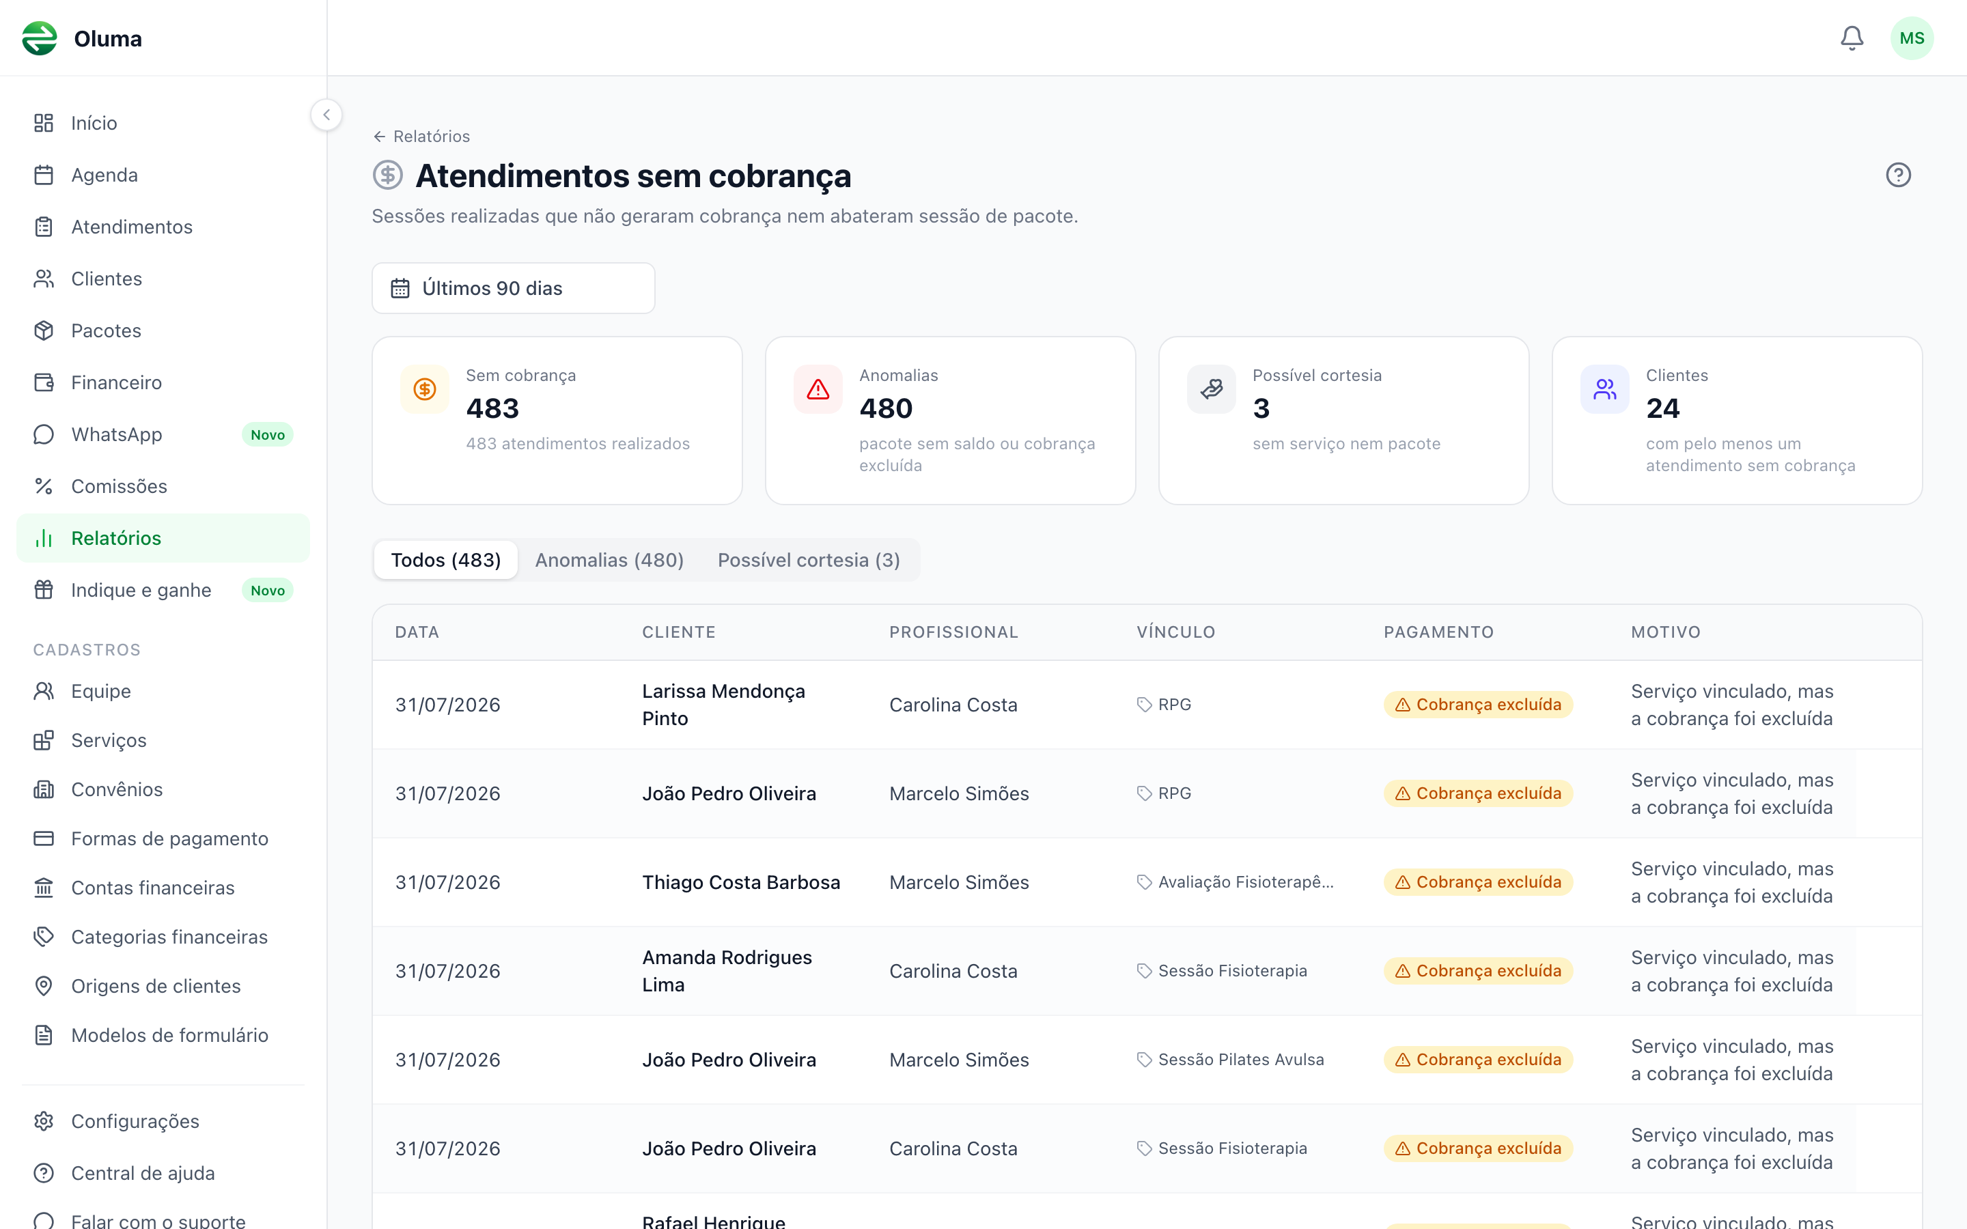Select the Clientes 24 summary card

tap(1737, 420)
